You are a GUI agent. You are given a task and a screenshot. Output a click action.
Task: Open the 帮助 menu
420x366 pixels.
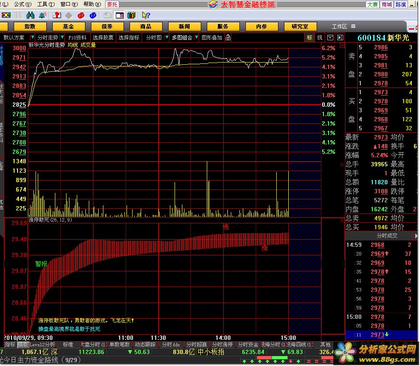(x=92, y=4)
